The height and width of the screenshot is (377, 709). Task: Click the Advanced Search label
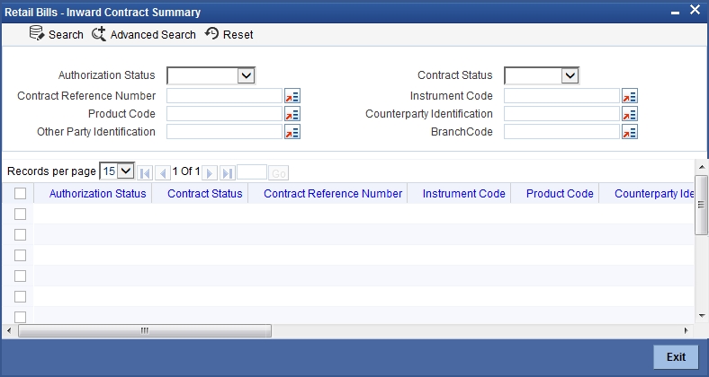click(x=153, y=35)
